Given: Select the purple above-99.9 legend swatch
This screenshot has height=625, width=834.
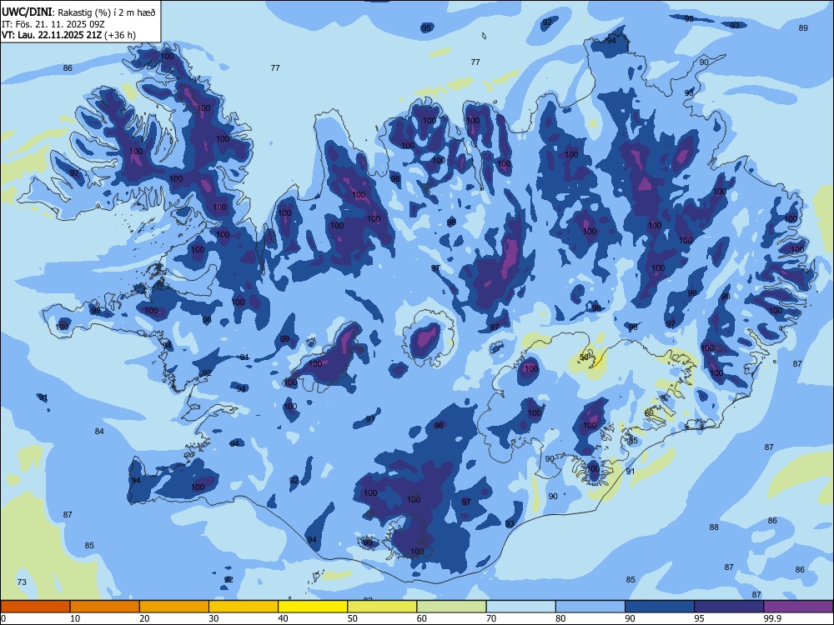Looking at the screenshot, I should point(798,607).
